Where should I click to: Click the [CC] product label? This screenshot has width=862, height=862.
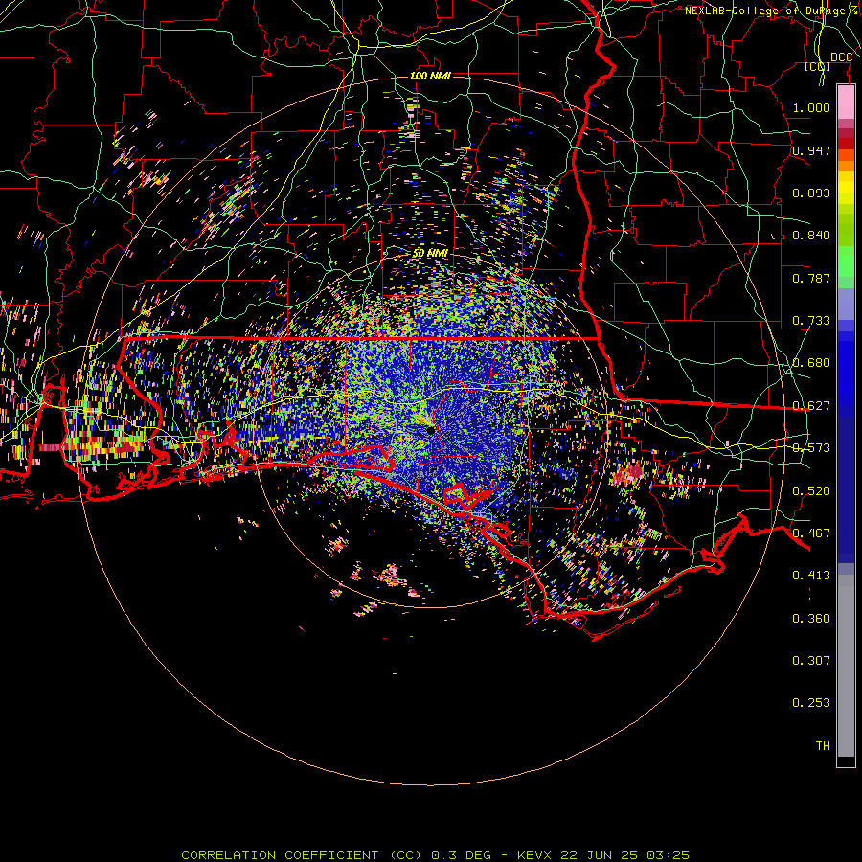click(818, 66)
